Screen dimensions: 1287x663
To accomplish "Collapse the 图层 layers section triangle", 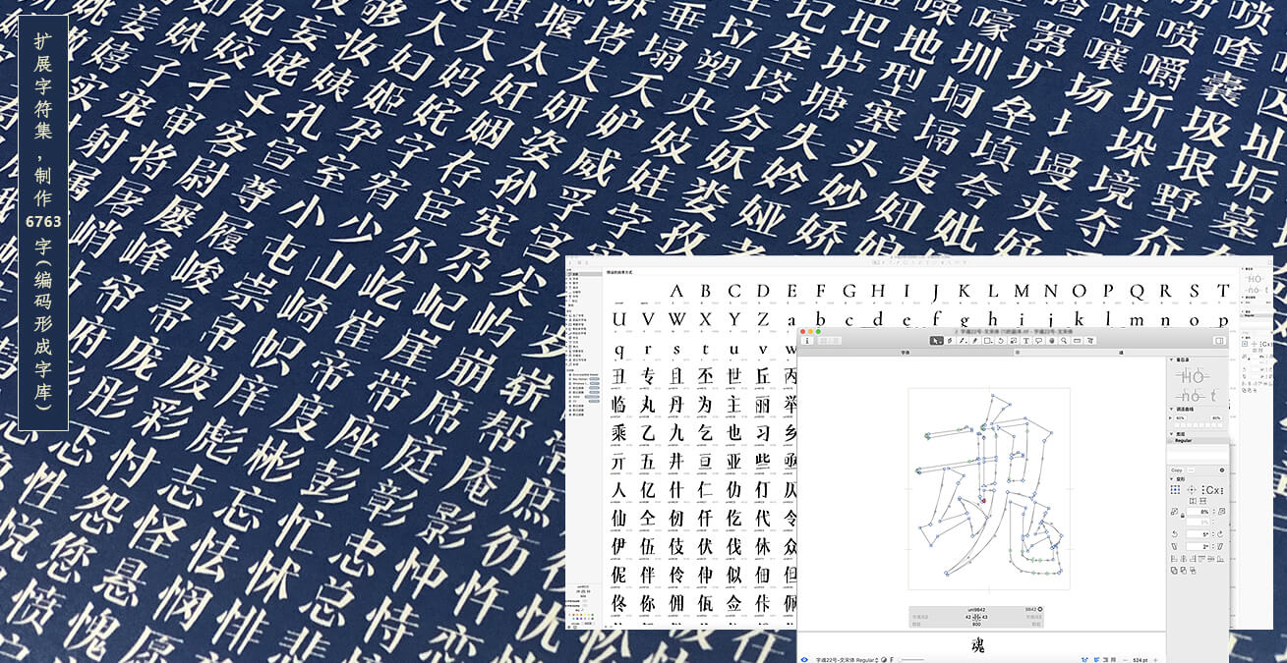I will [x=1171, y=434].
